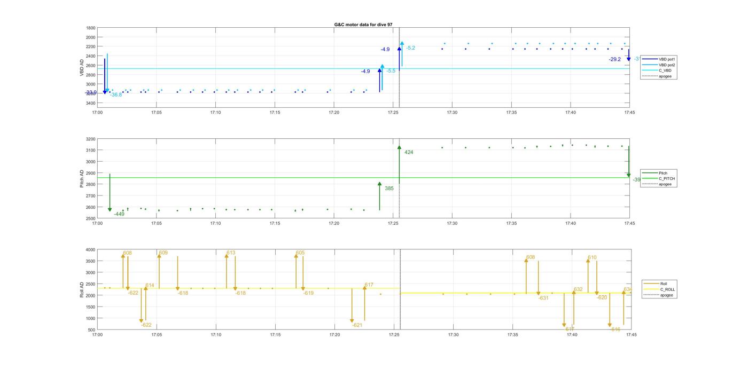Click the "-449" pitch data label
Screen dimensions: 748x370
tap(119, 214)
